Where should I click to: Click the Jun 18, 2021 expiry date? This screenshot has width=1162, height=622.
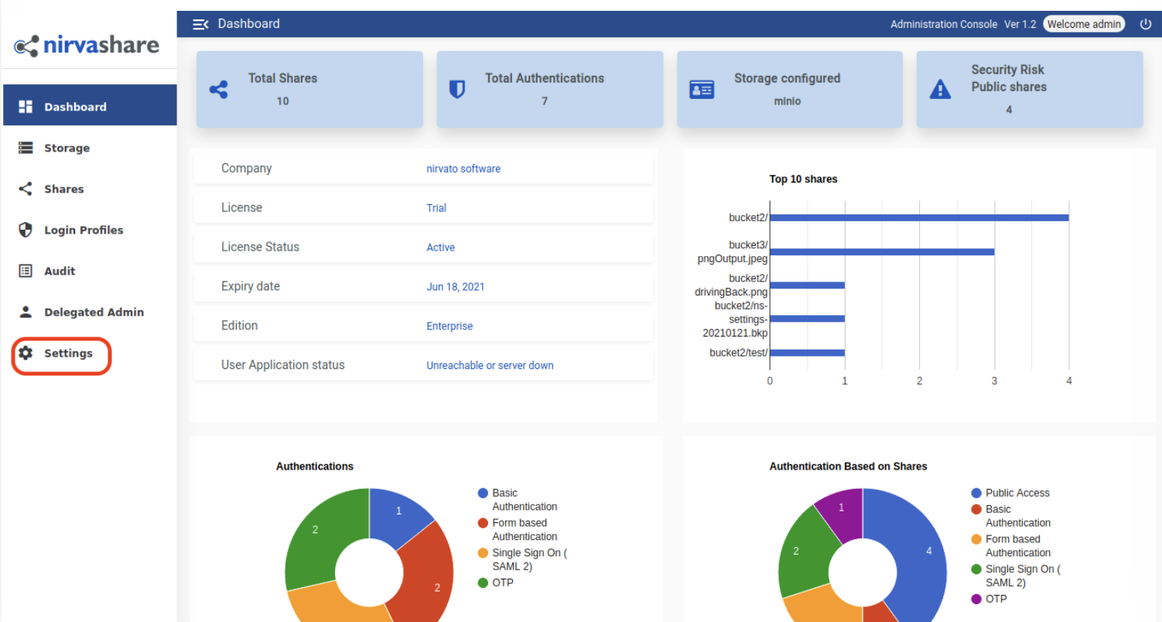pyautogui.click(x=456, y=287)
